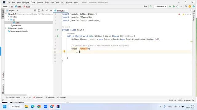This screenshot has height=110, width=197.
Task: Open the View menu
Action: coord(18,2)
